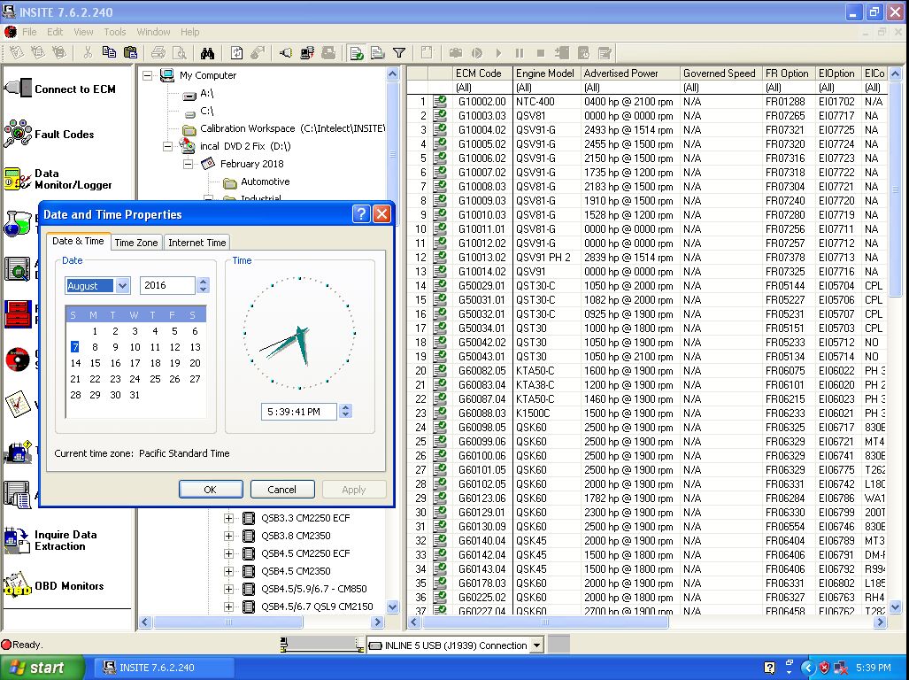Click the Play toolbar button

[x=498, y=53]
